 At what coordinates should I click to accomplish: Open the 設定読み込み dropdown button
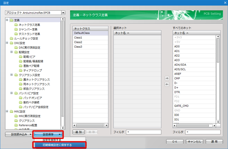tap(19, 134)
